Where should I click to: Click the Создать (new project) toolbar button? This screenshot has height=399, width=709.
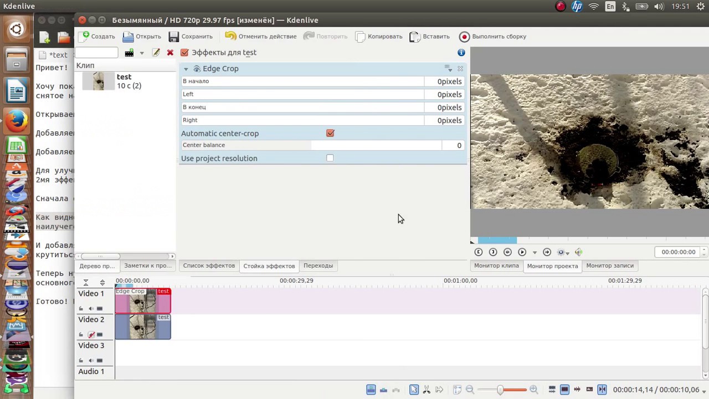coord(97,37)
